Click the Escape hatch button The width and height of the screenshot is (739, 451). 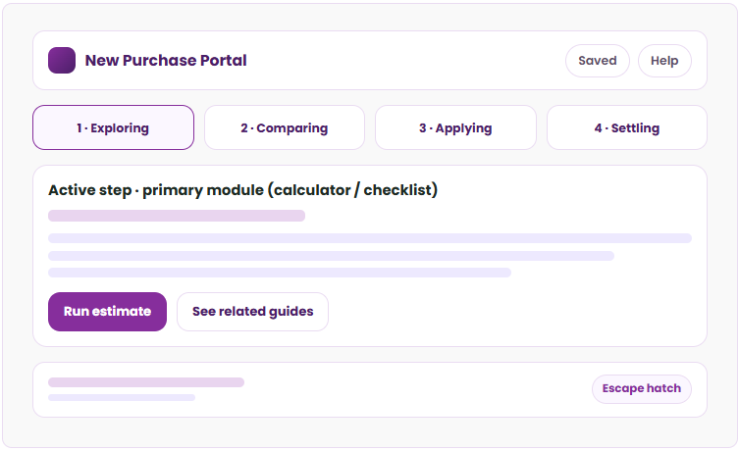pyautogui.click(x=642, y=389)
